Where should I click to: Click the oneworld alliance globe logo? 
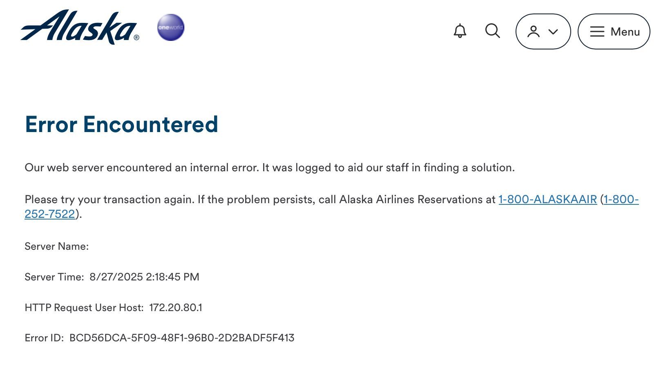pos(171,27)
